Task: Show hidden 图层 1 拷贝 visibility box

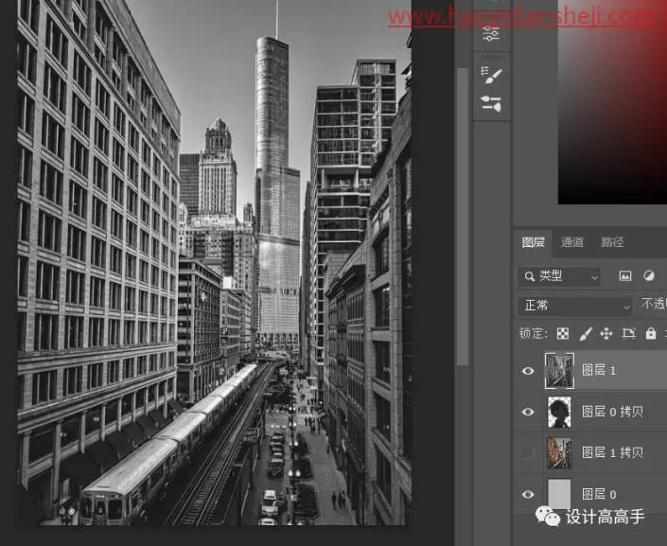Action: (528, 453)
